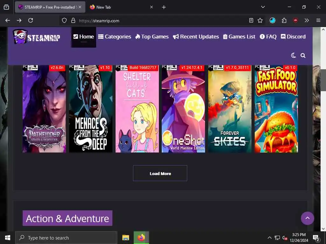Open the Discord link

click(x=293, y=37)
